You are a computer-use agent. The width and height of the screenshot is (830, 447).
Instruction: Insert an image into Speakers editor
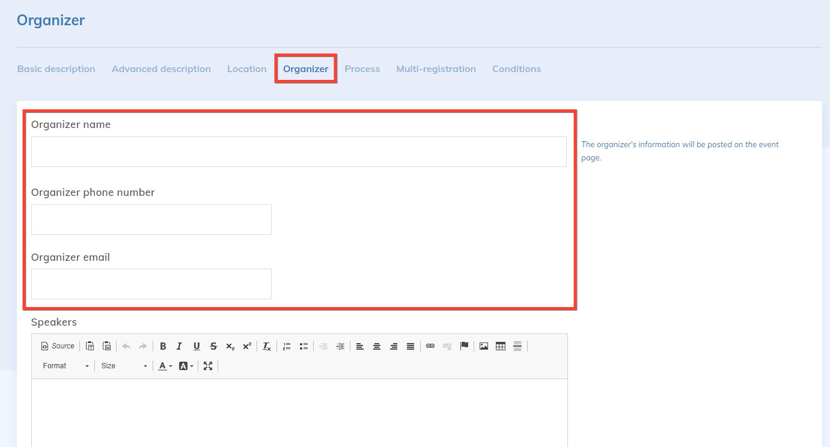tap(483, 346)
